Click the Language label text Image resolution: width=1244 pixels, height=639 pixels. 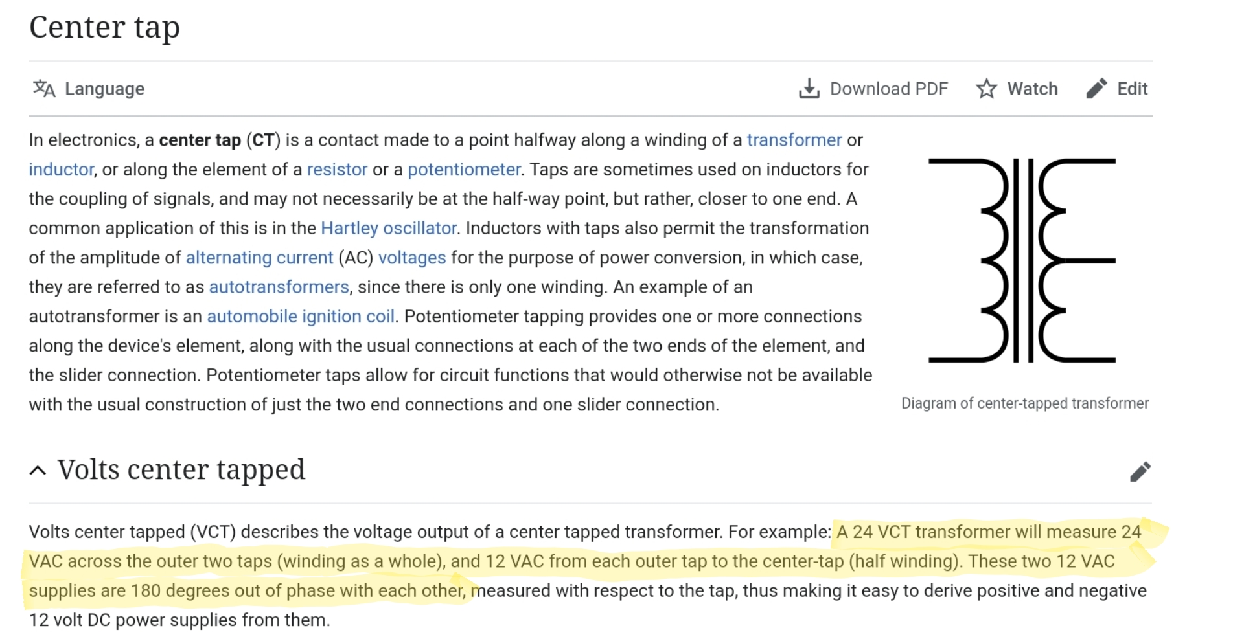point(104,89)
